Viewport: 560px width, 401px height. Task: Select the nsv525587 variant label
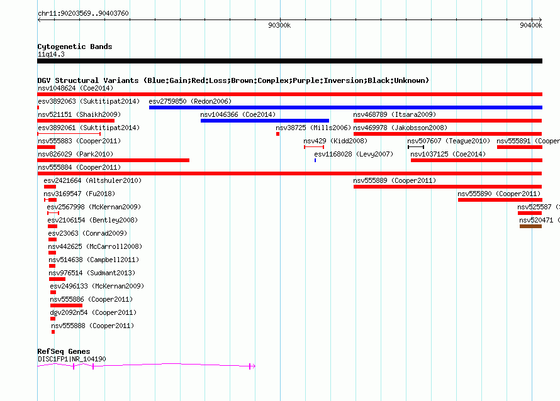click(539, 207)
